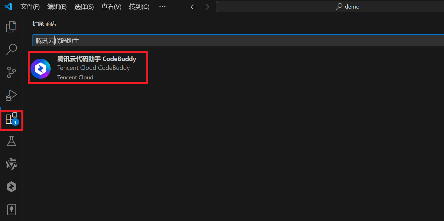Open the Search view
This screenshot has height=221, width=444.
(11, 49)
